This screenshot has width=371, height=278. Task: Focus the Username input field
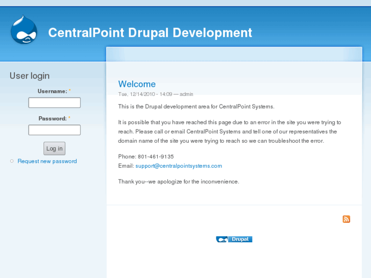(55, 103)
